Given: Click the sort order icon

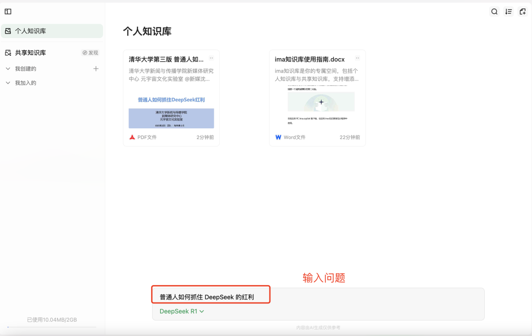Looking at the screenshot, I should (508, 11).
